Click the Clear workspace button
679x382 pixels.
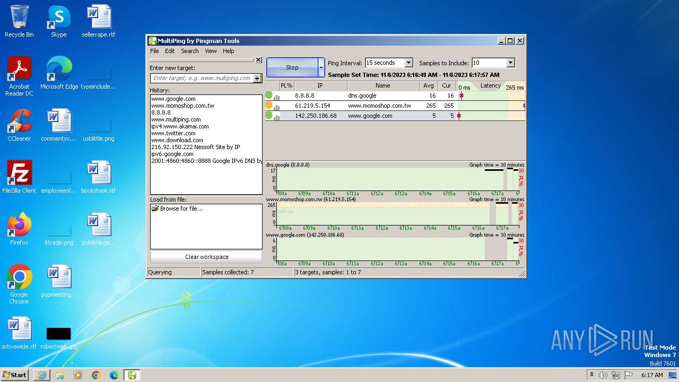[x=206, y=257]
